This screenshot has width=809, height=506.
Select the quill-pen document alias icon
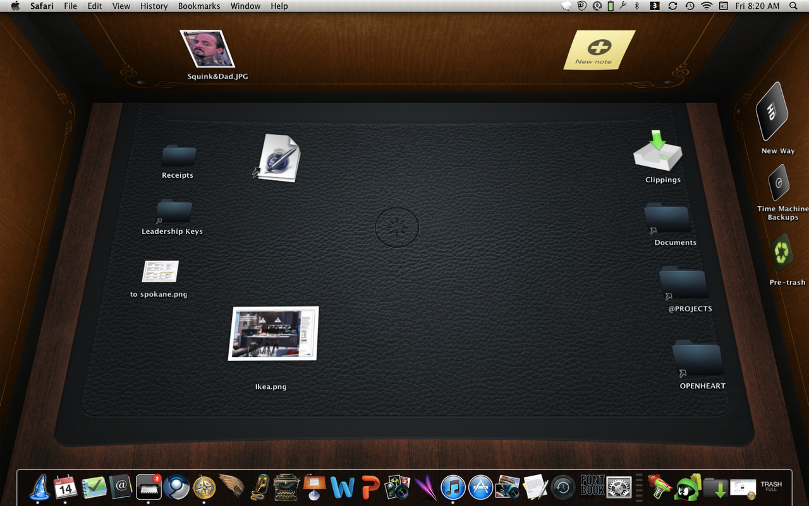click(278, 158)
